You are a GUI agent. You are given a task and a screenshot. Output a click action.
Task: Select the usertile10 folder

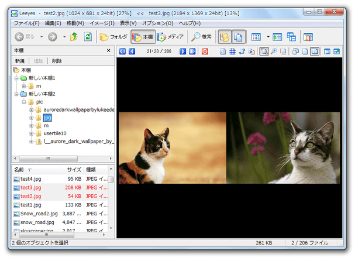click(55, 133)
